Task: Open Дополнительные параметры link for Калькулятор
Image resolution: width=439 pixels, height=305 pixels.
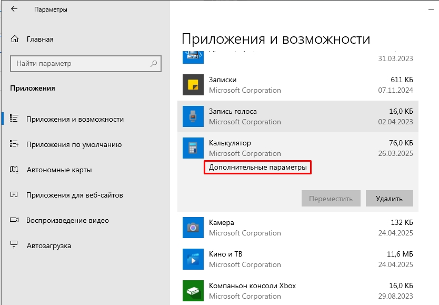Action: point(257,167)
